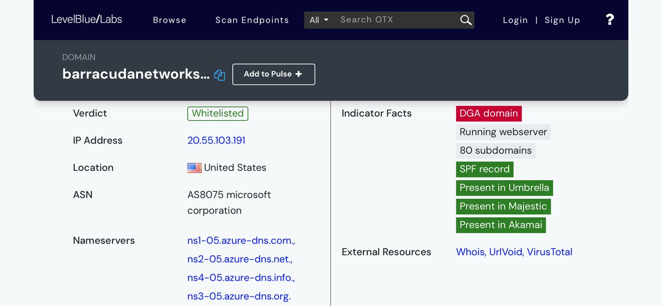The image size is (662, 306).
Task: Click the Sign Up link
Action: tap(562, 20)
